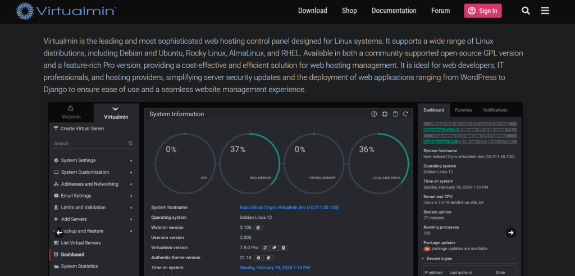Click the refresh icon in System Information
Image resolution: width=575 pixels, height=276 pixels.
(405, 114)
